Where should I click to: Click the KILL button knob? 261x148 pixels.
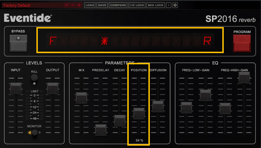click(34, 78)
